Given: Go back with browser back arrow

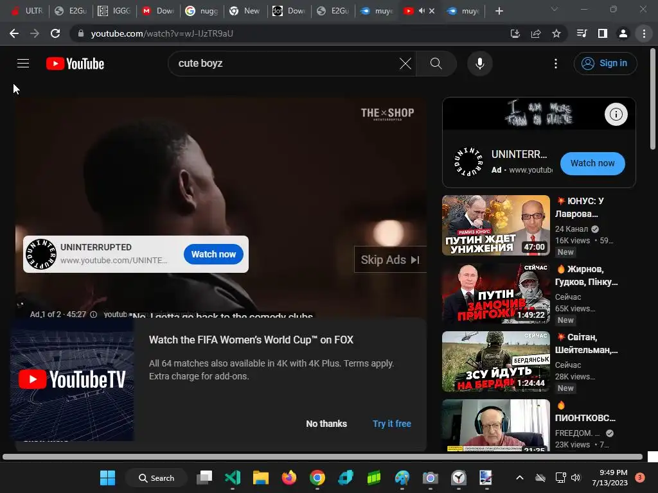Looking at the screenshot, I should pyautogui.click(x=14, y=33).
